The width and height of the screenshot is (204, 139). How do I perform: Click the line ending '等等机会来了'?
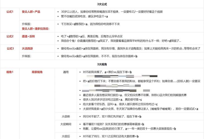pyautogui.click(x=131, y=49)
